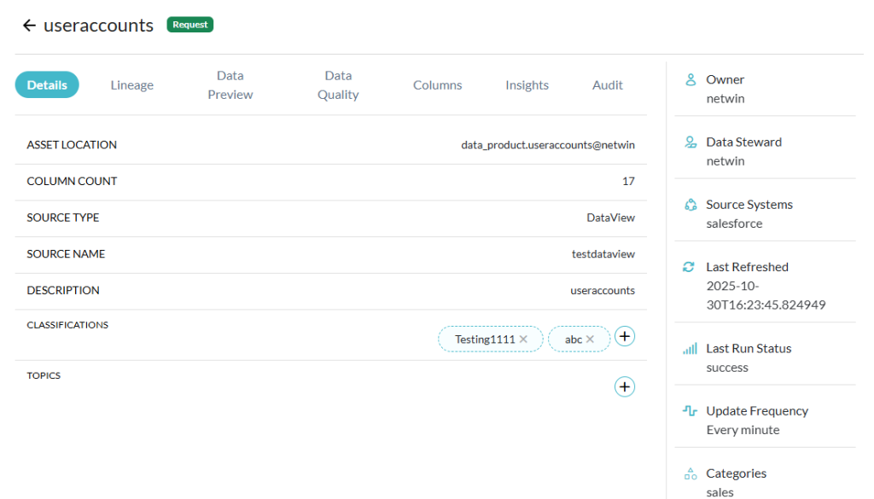Viewport: 874px width, 499px height.
Task: Add a topic using the plus button
Action: pos(625,386)
